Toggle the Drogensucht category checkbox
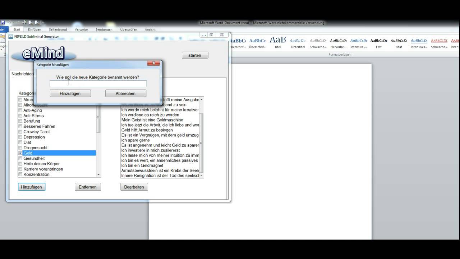The height and width of the screenshot is (259, 460). pos(20,148)
